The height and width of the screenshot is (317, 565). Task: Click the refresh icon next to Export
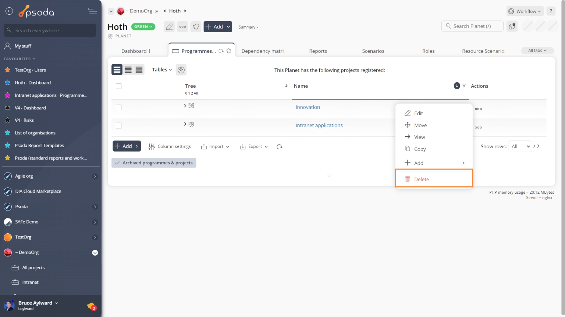[x=280, y=147]
